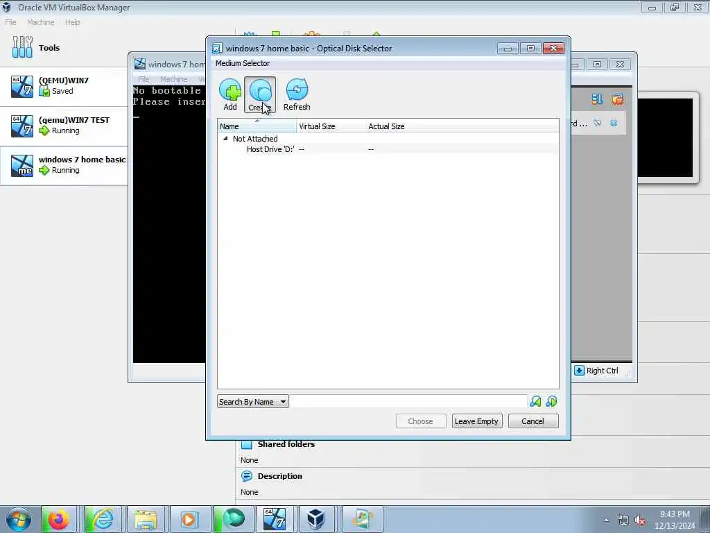
Task: Click the Windows 7 VM taskbar icon
Action: [275, 519]
